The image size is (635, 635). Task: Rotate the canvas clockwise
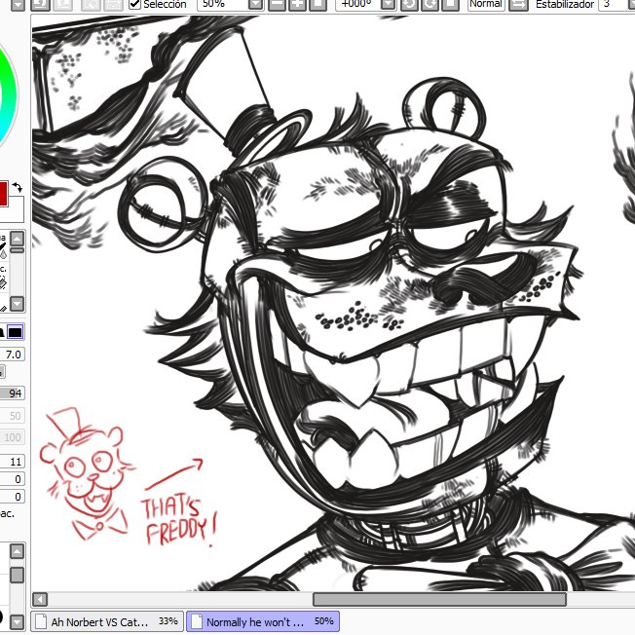click(x=430, y=5)
